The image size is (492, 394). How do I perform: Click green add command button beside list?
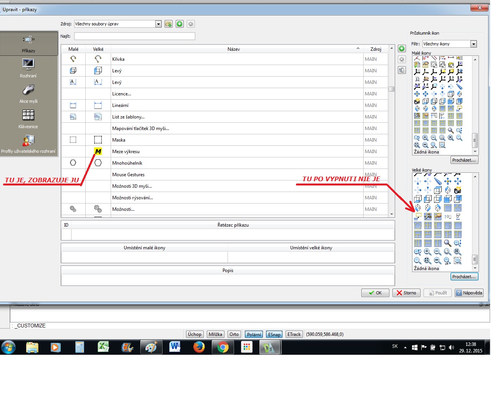click(402, 48)
